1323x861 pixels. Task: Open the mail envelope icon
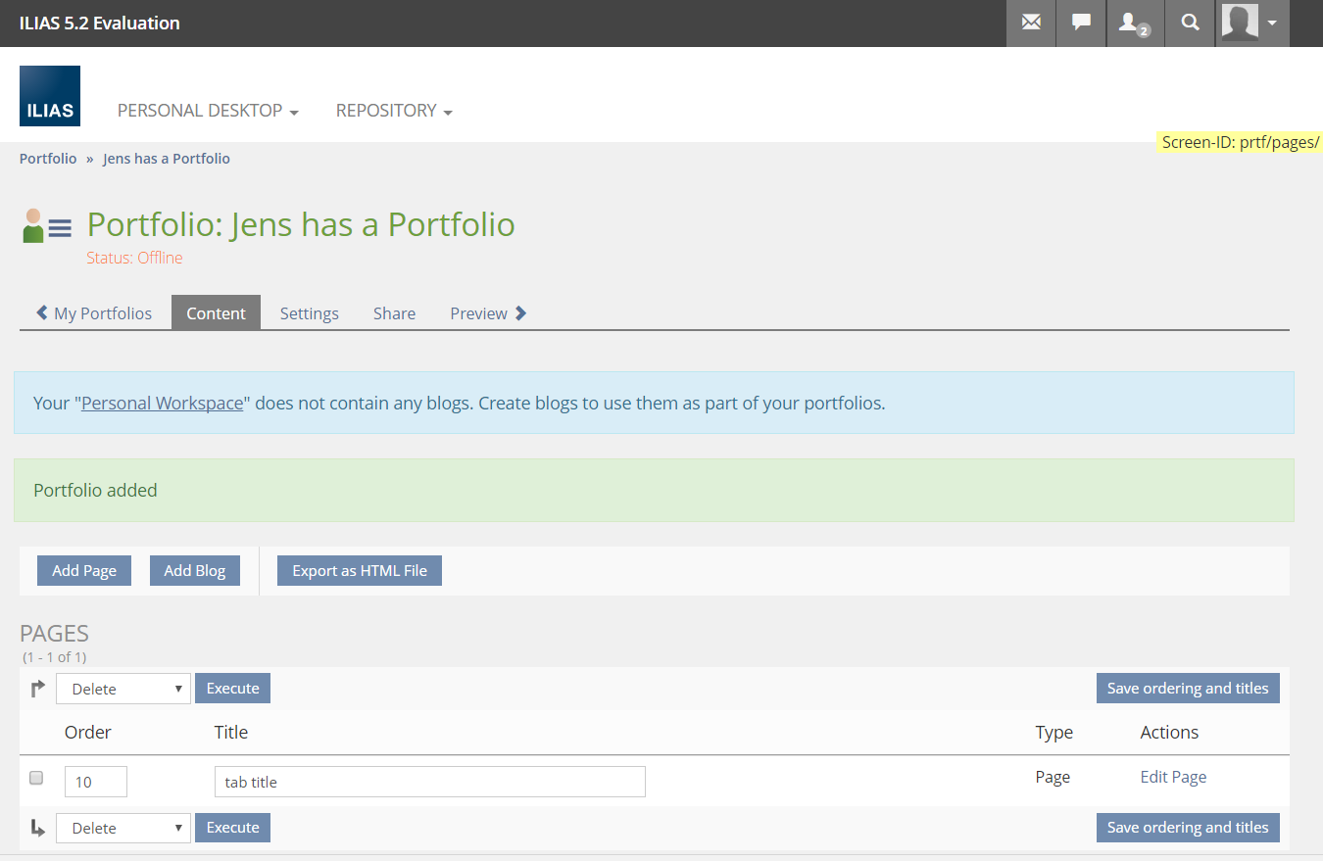tap(1031, 23)
